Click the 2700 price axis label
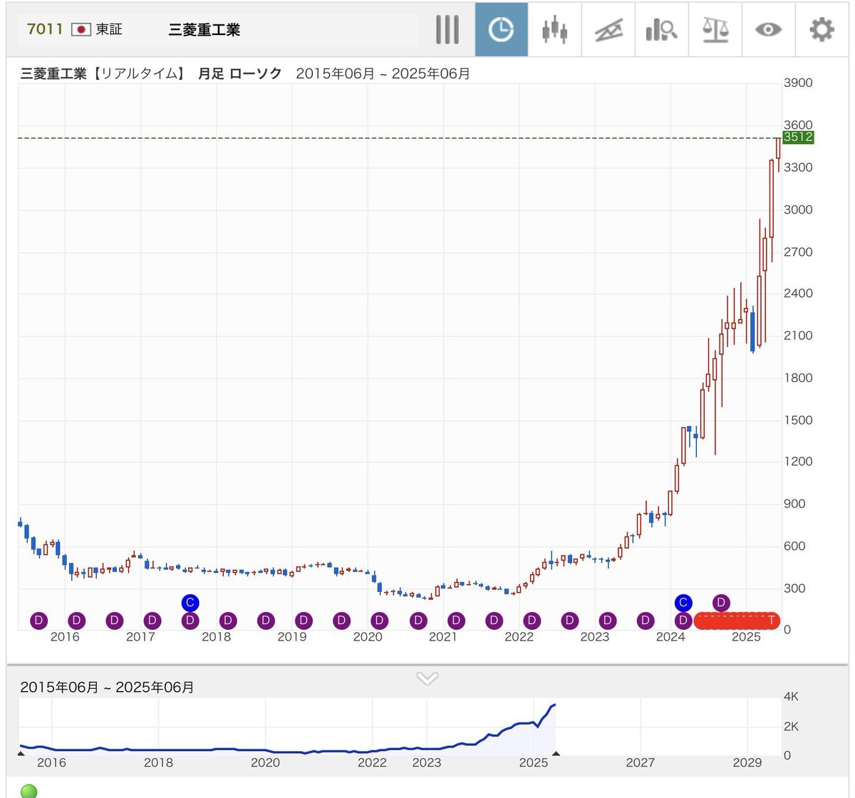Viewport: 855px width, 798px height. pyautogui.click(x=798, y=252)
